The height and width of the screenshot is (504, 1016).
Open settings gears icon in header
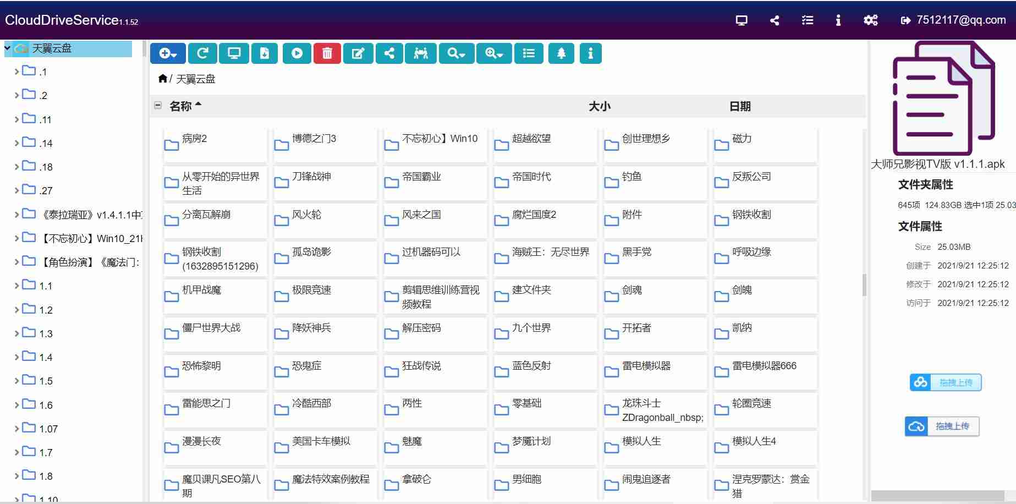pyautogui.click(x=871, y=20)
